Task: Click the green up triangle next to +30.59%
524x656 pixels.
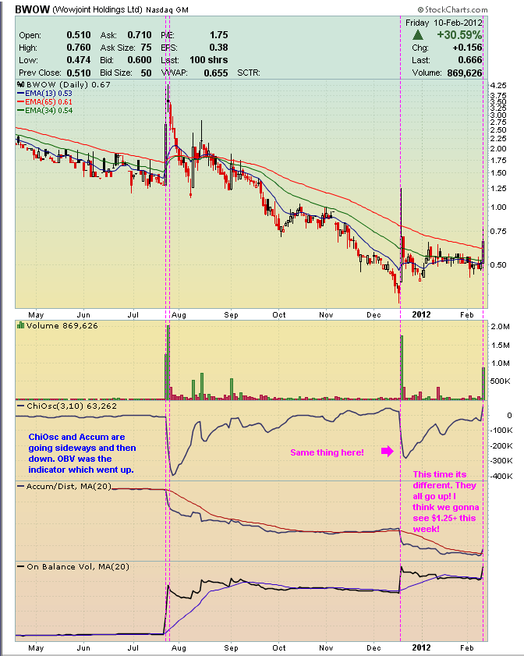Action: tap(418, 35)
